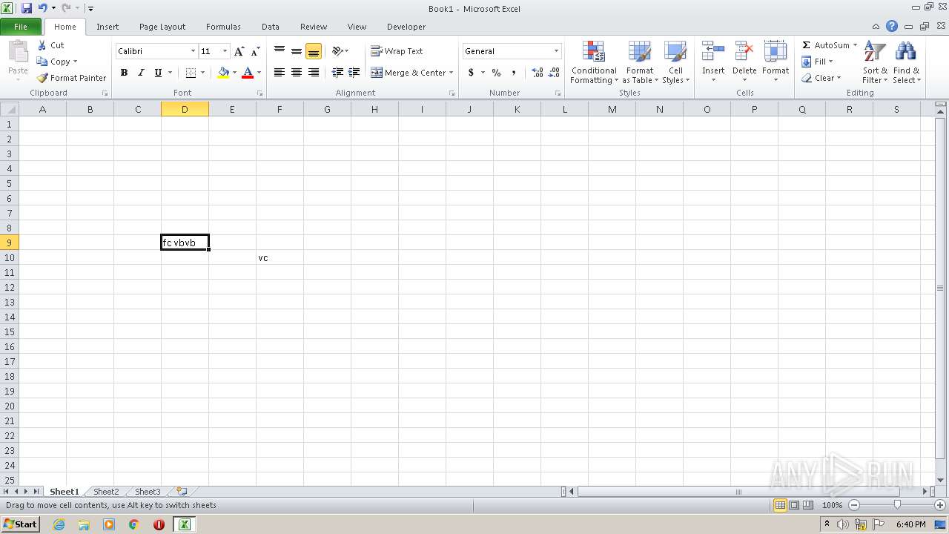The height and width of the screenshot is (534, 949).
Task: Expand borders dropdown arrow
Action: pos(202,72)
